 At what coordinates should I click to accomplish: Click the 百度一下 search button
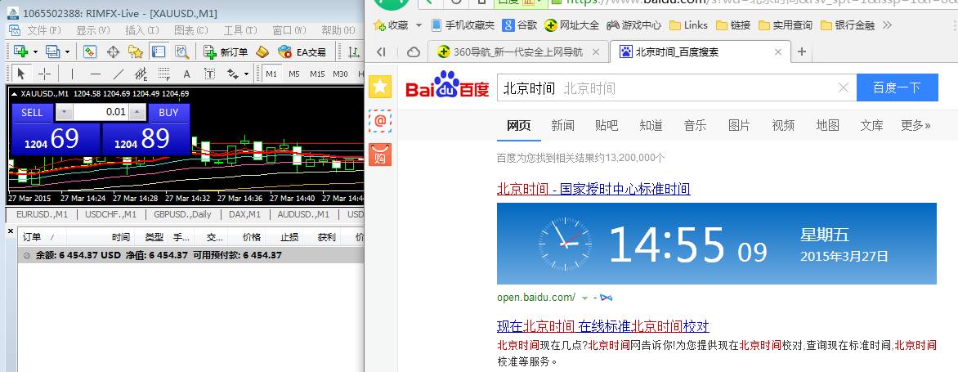pyautogui.click(x=897, y=88)
